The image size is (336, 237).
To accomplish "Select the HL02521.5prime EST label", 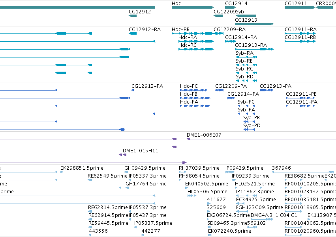I will (x=255, y=184).
